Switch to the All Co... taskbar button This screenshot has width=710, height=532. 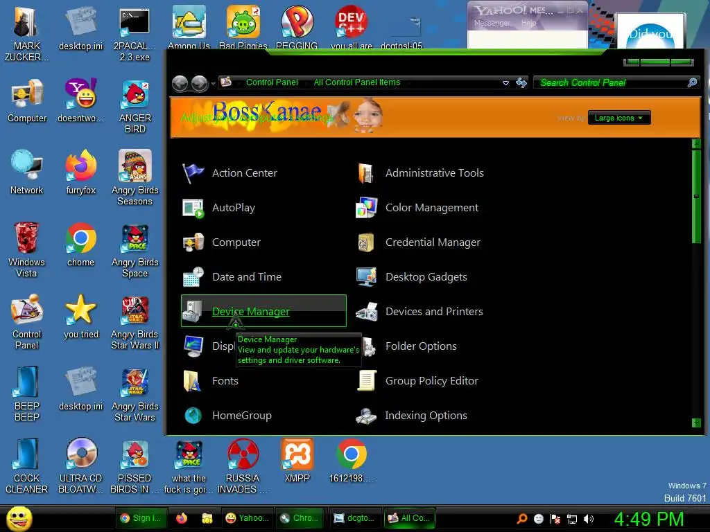click(409, 518)
